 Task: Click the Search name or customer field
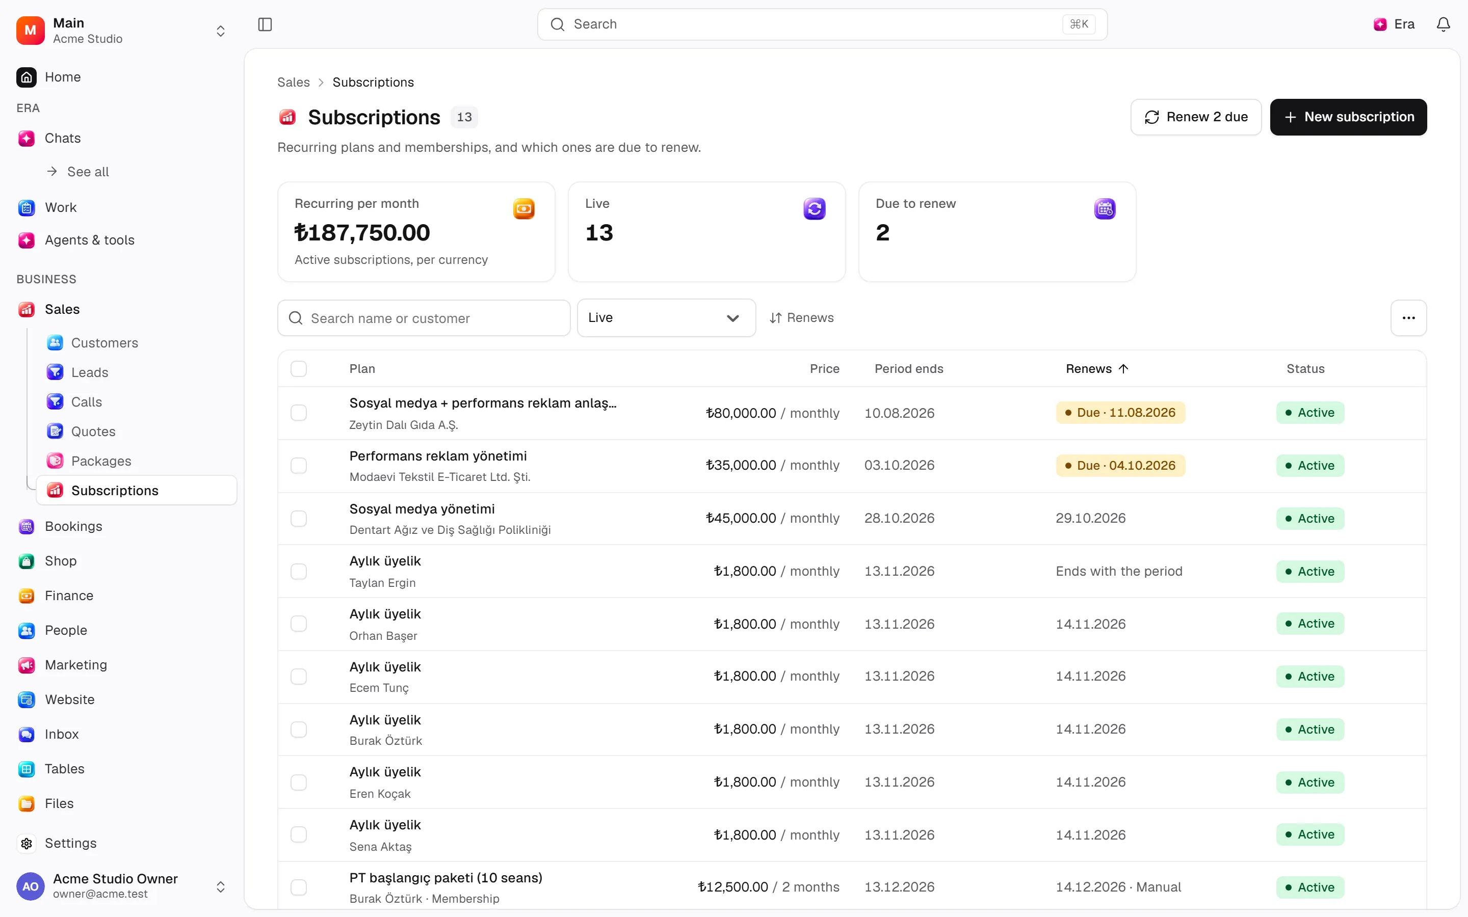click(424, 318)
